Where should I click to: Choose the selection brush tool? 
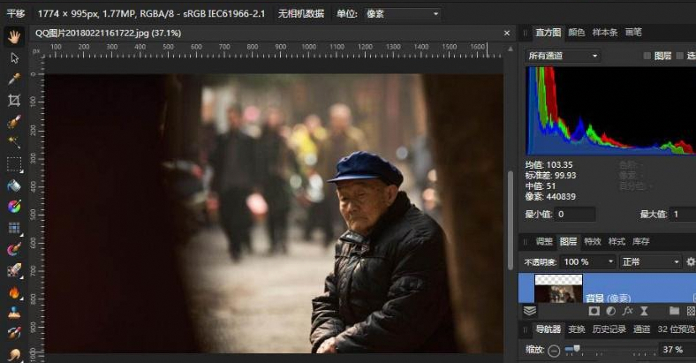click(14, 121)
